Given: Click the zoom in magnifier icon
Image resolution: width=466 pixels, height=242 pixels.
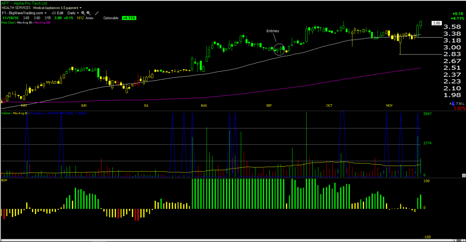Looking at the screenshot, I should tap(83, 13).
